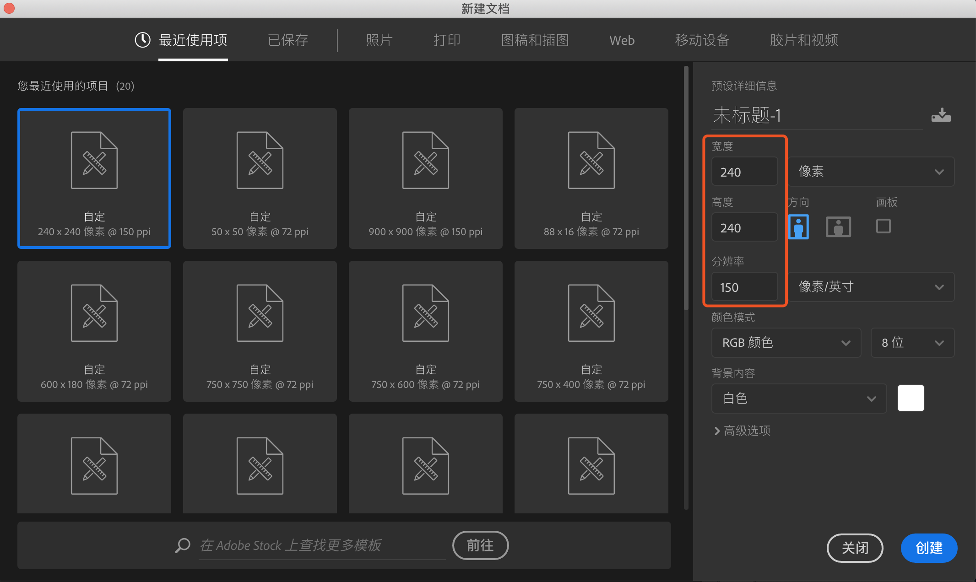Viewport: 976px width, 582px height.
Task: Open the 像素 width unit dropdown
Action: point(871,172)
